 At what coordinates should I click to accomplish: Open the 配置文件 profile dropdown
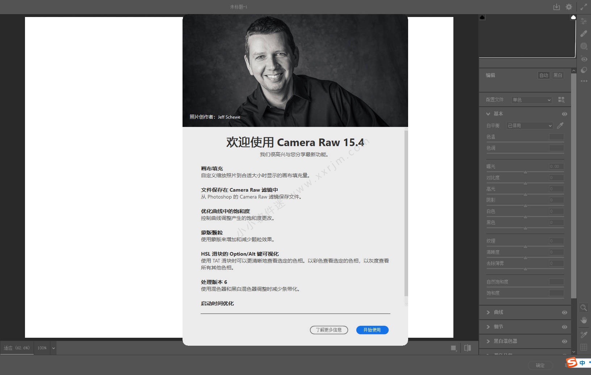(531, 100)
